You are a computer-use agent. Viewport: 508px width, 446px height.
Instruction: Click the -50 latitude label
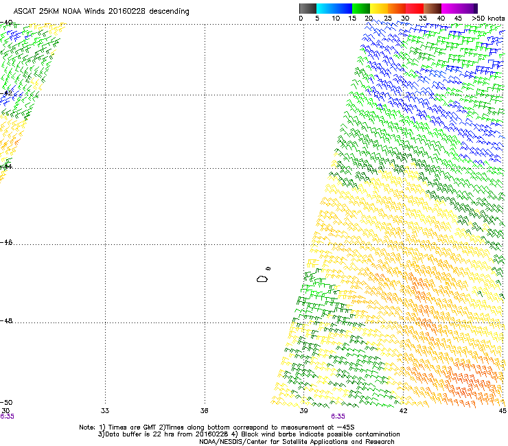click(6, 403)
